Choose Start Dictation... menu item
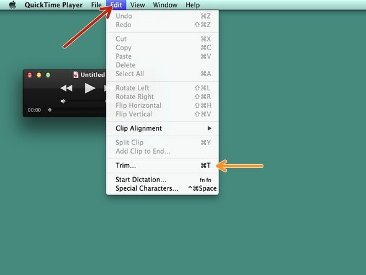 [163, 180]
